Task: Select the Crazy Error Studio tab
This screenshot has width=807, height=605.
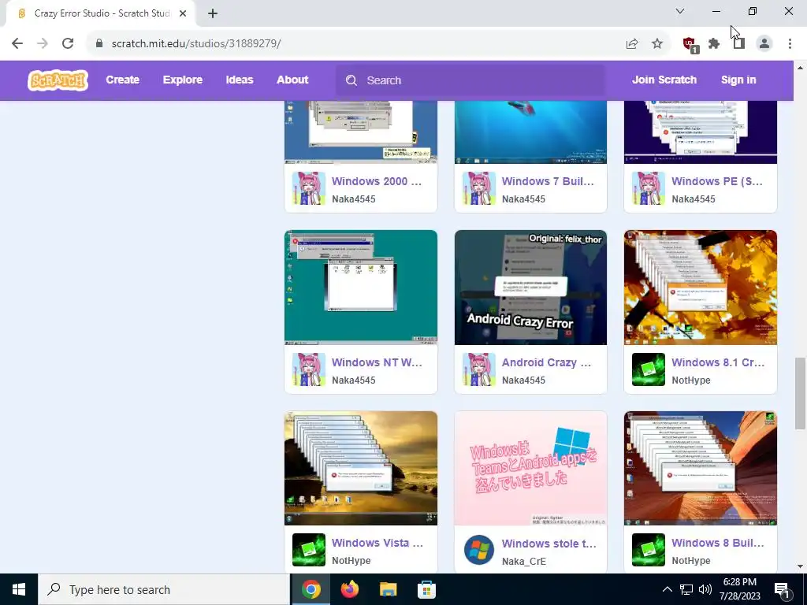Action: 100,13
